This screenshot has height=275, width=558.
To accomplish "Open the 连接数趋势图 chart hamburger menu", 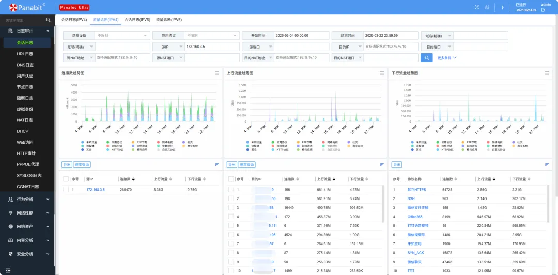I will (x=217, y=73).
